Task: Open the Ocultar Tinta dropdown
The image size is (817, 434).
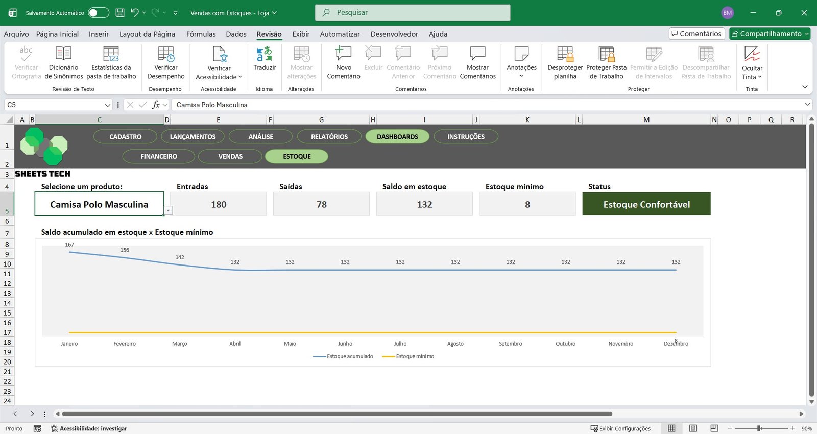Action: 752,77
